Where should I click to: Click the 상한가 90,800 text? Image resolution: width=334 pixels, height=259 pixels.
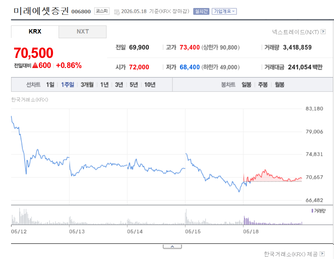(x=220, y=47)
